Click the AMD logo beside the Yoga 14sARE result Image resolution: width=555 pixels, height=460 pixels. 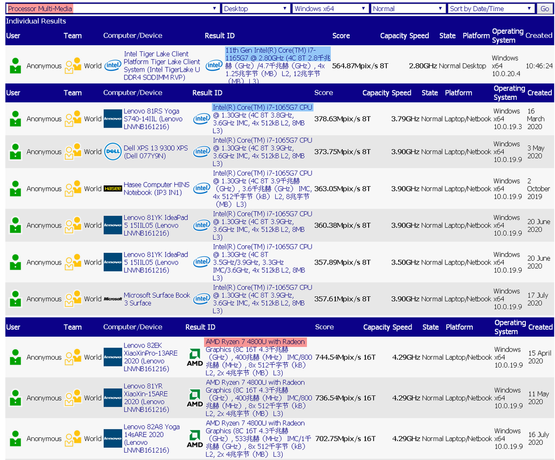click(x=194, y=438)
